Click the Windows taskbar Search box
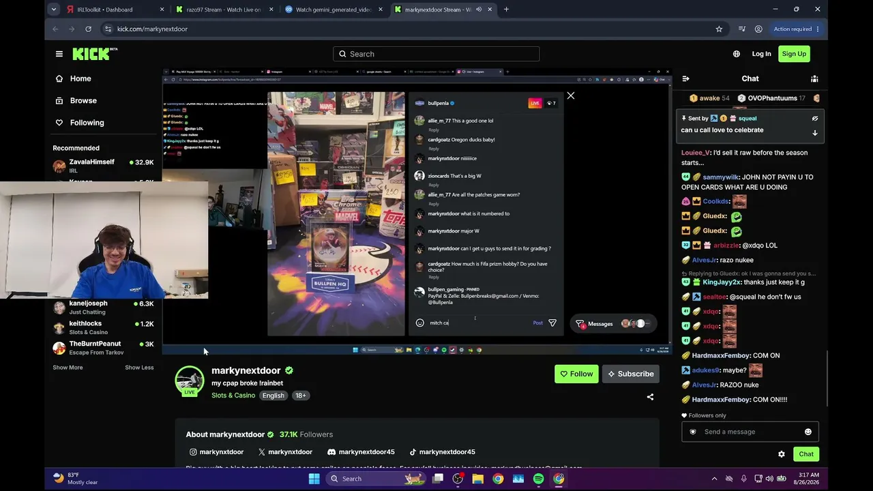 click(375, 479)
